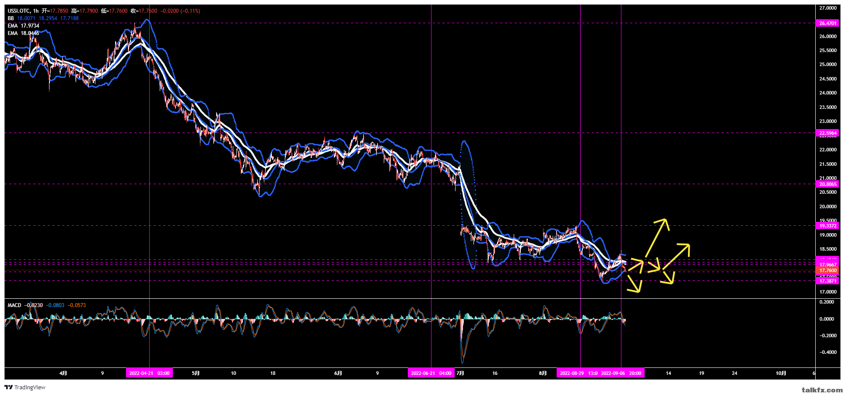This screenshot has height=395, width=845.
Task: Click the MACD value −0.0803 in legend
Action: pyautogui.click(x=55, y=305)
